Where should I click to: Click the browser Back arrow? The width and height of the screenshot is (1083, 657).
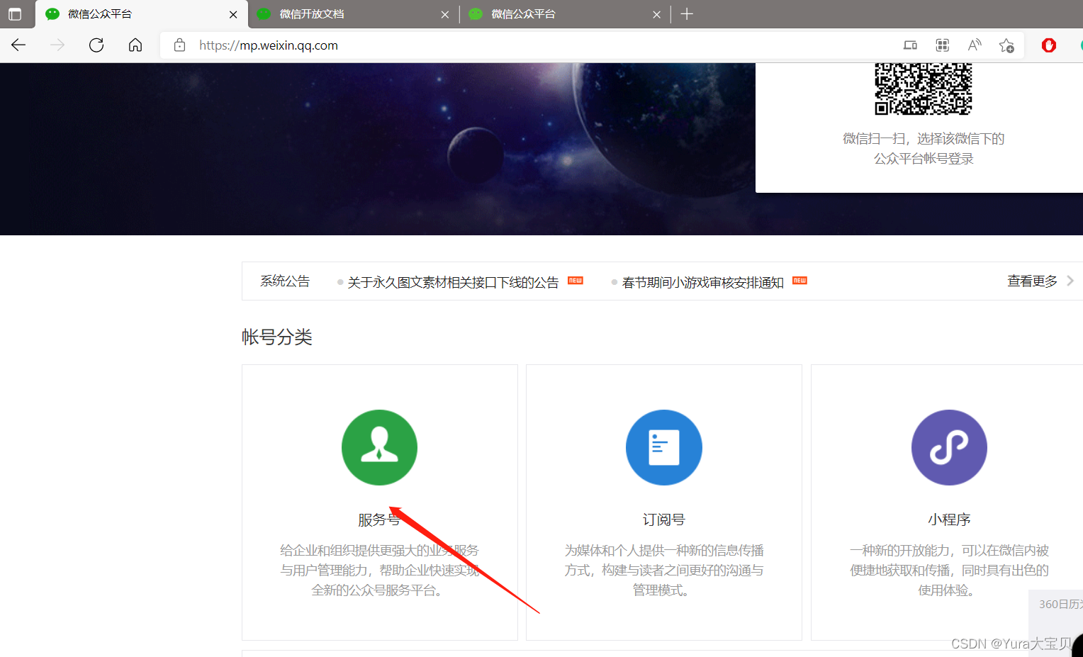click(18, 45)
